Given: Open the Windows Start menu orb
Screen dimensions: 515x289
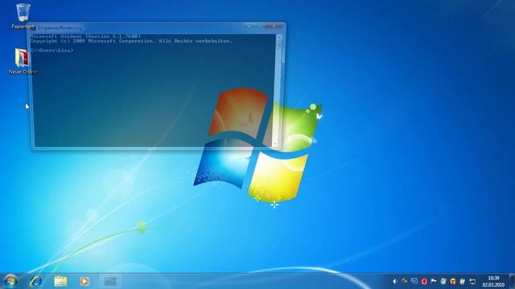Looking at the screenshot, I should (10, 281).
